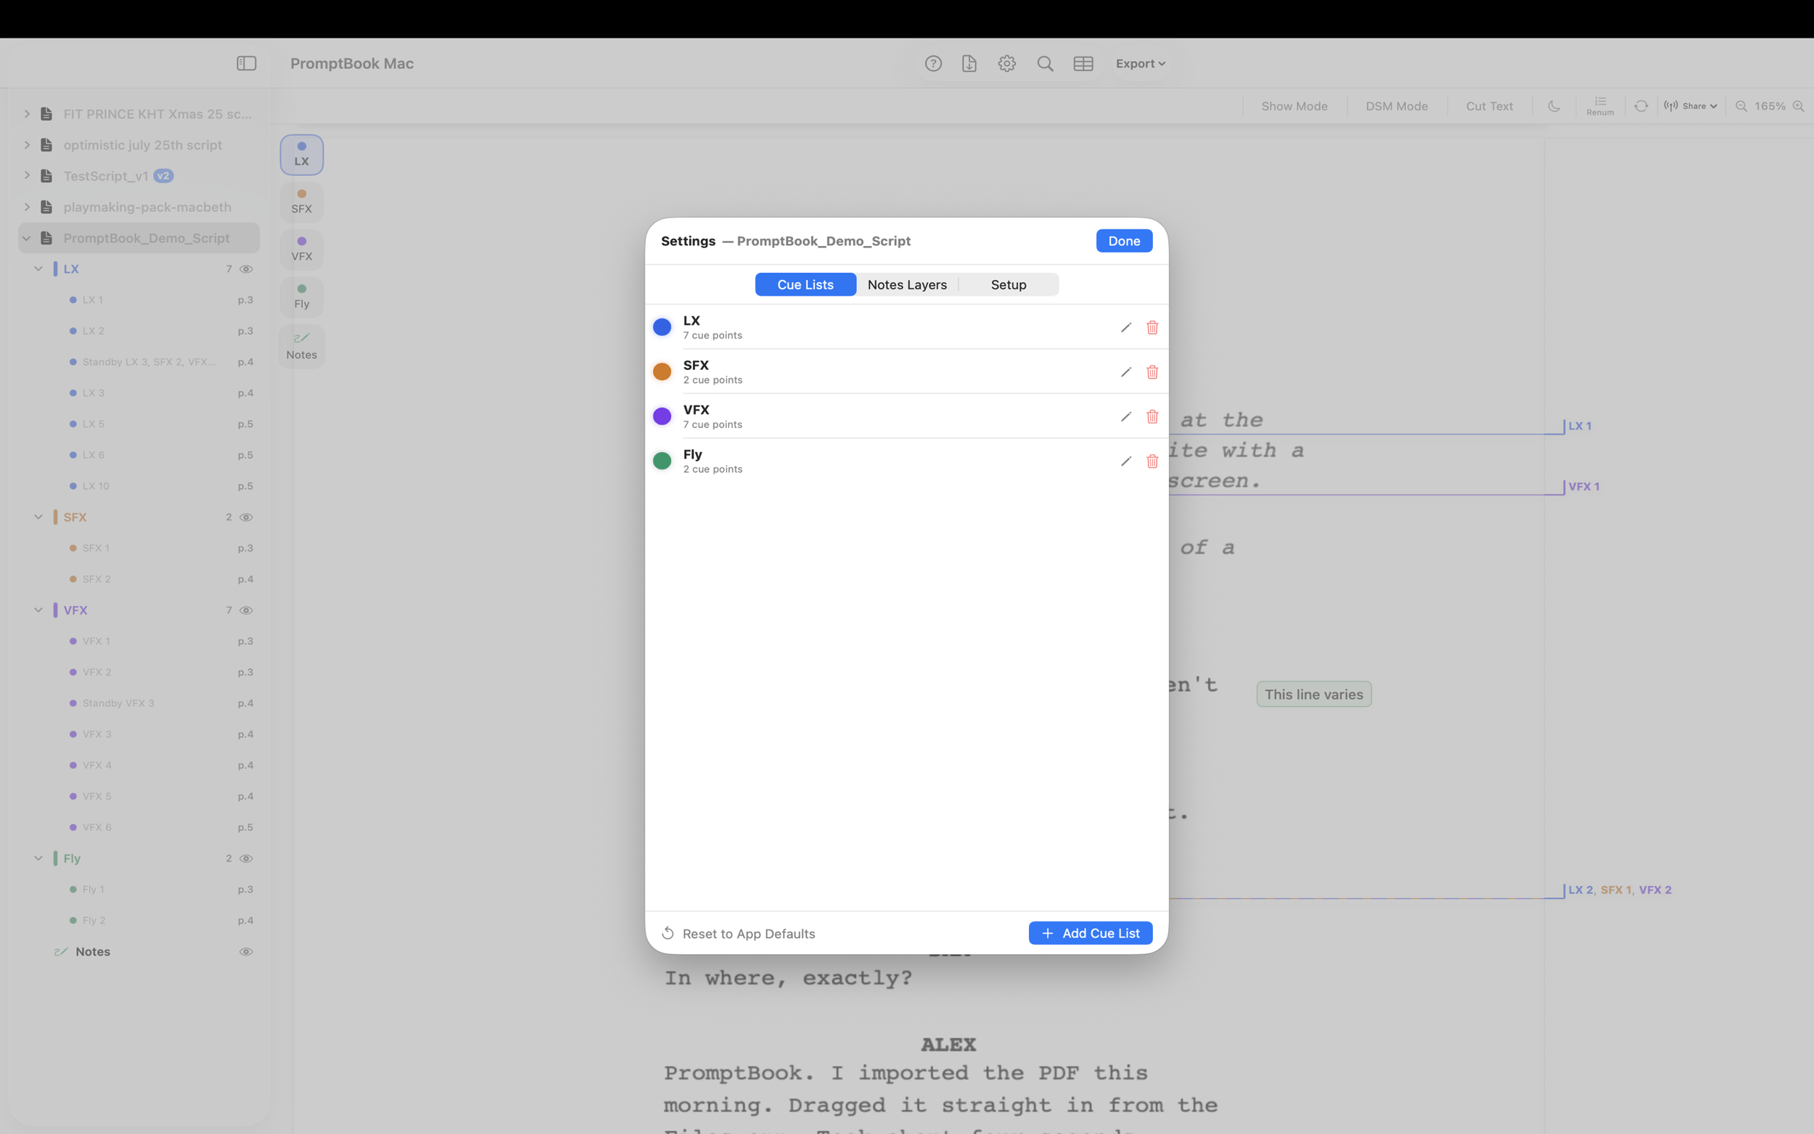Switch to Notes Layers tab

click(x=906, y=284)
